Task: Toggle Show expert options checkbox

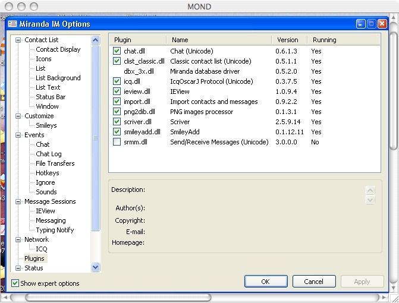Action: click(x=15, y=283)
